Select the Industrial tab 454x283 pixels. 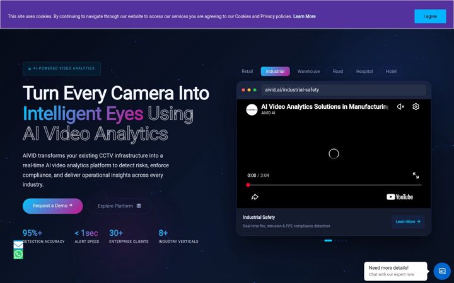[x=275, y=71]
